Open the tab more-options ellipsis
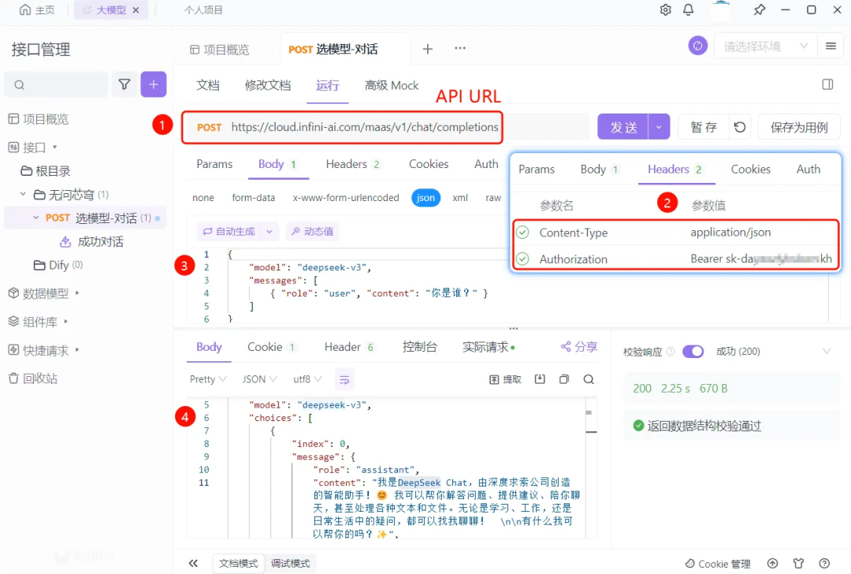The image size is (851, 574). 460,48
